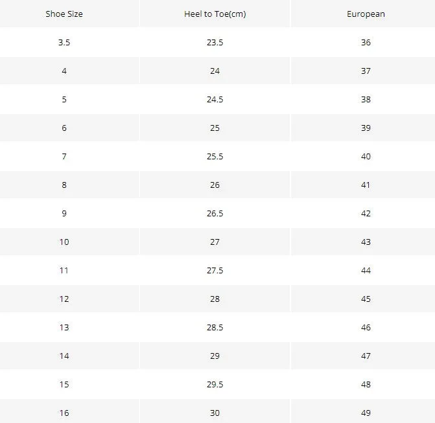Viewport: 435px width, 423px height.
Task: Click the European column header
Action: click(366, 14)
